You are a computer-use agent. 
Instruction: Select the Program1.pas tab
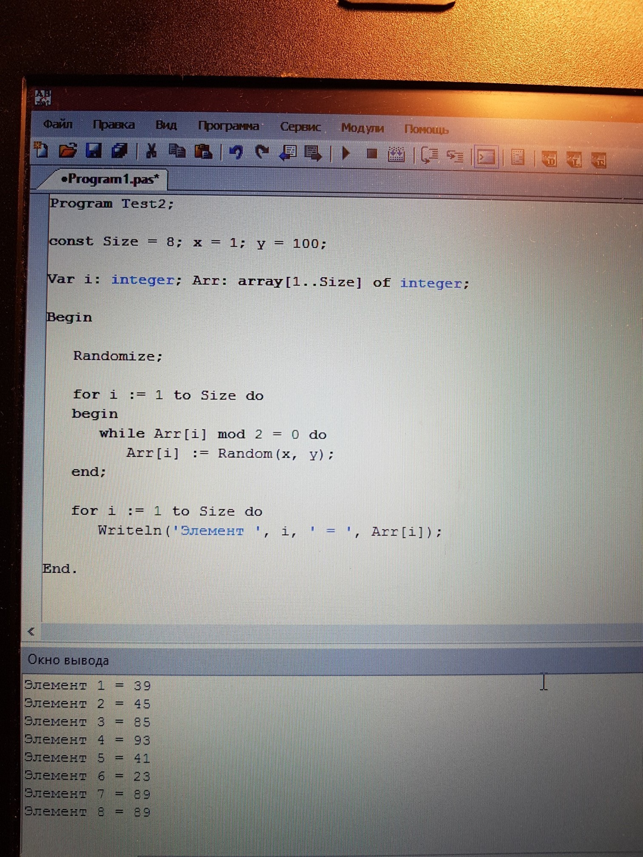click(109, 179)
